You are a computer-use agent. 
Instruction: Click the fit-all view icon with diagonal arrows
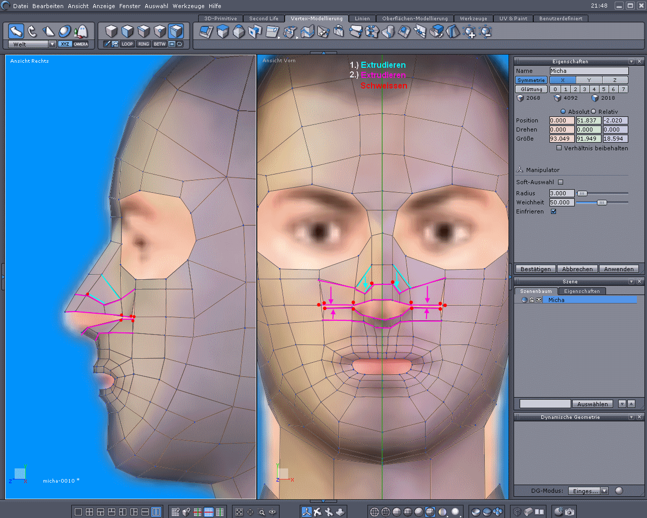(x=239, y=512)
